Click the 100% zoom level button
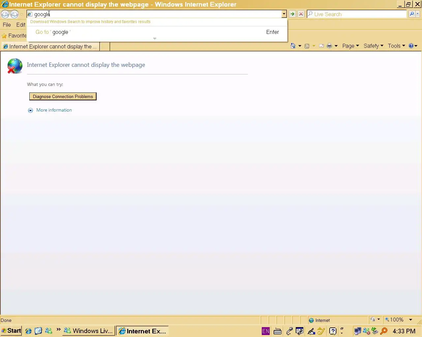The image size is (422, 337). (x=394, y=320)
